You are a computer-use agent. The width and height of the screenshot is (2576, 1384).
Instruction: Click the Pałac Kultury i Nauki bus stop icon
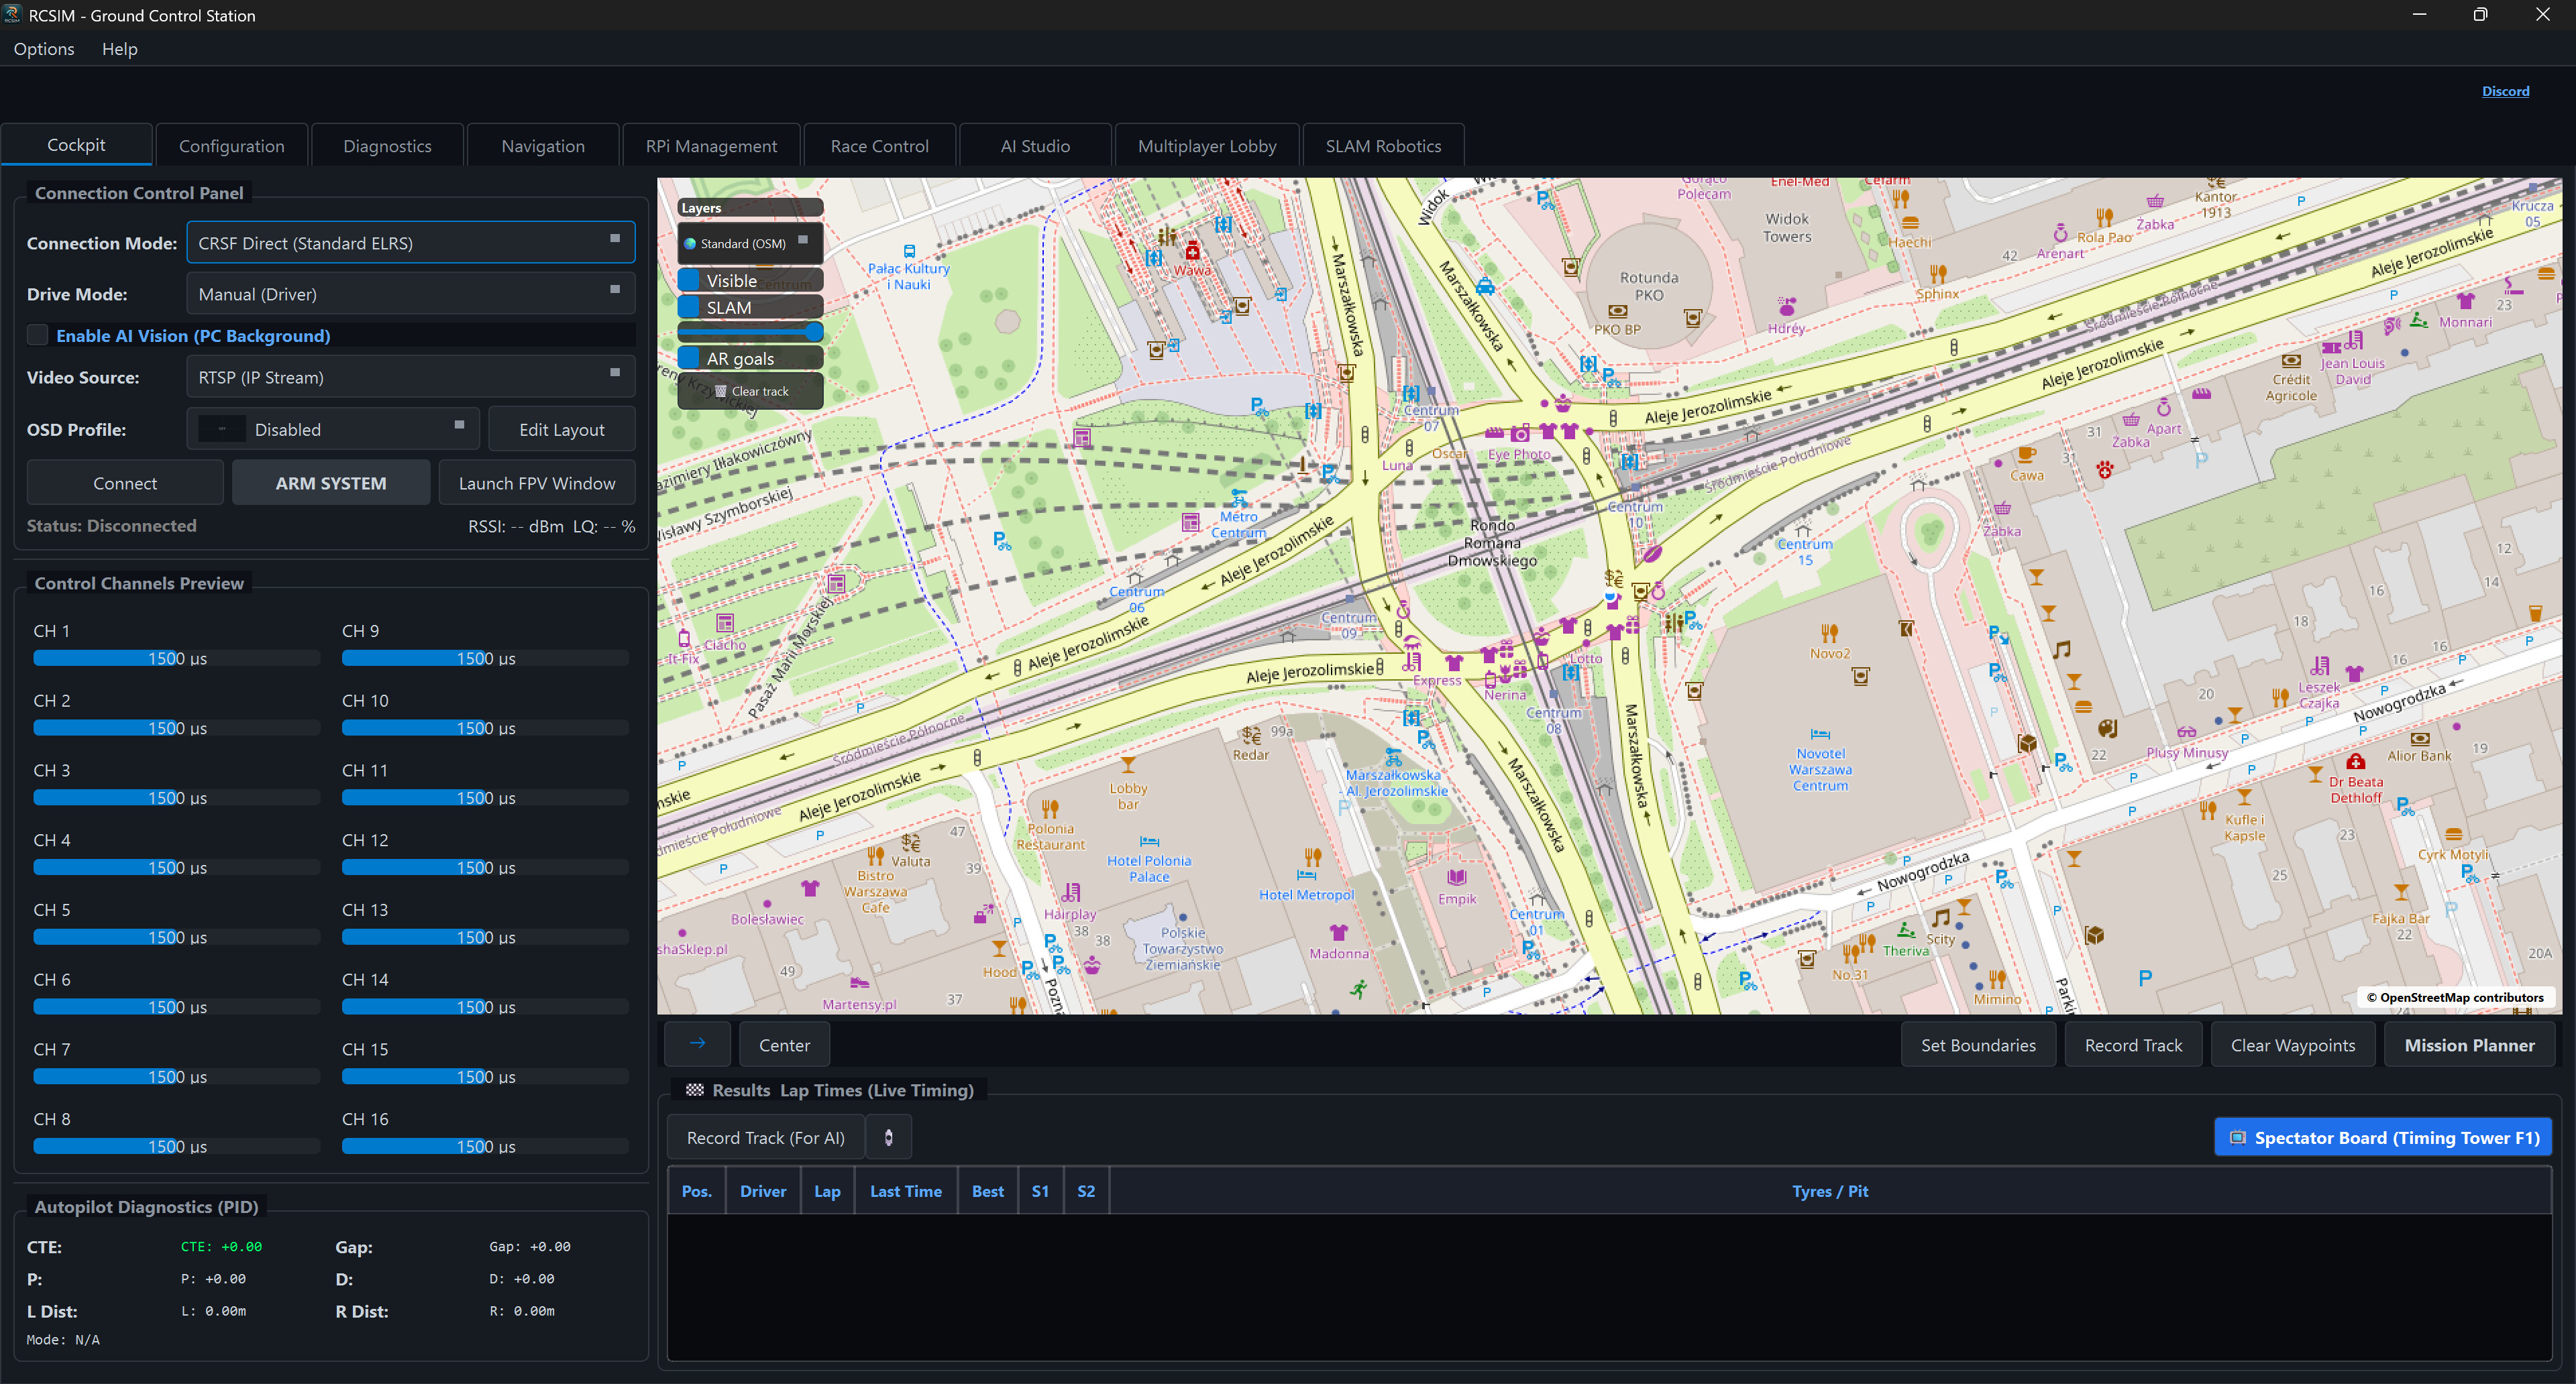909,251
